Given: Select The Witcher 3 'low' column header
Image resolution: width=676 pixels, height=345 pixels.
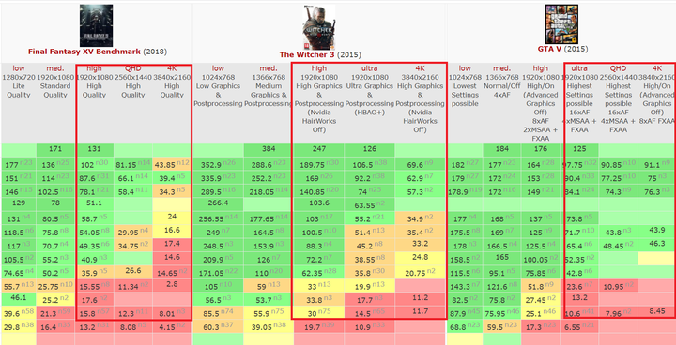Looking at the screenshot, I should [218, 68].
